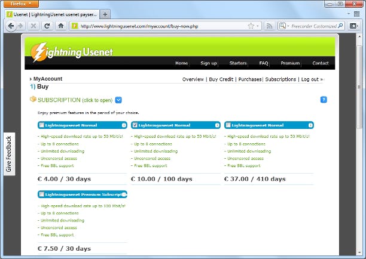366x259 pixels.
Task: Show info for the 100 days Normal plan
Action: (217, 125)
